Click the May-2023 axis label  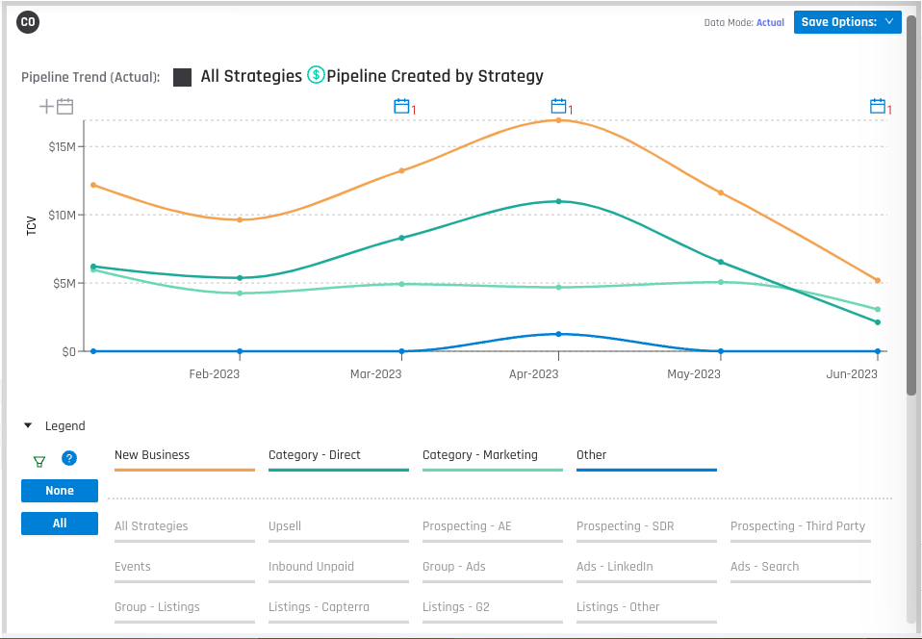point(693,374)
